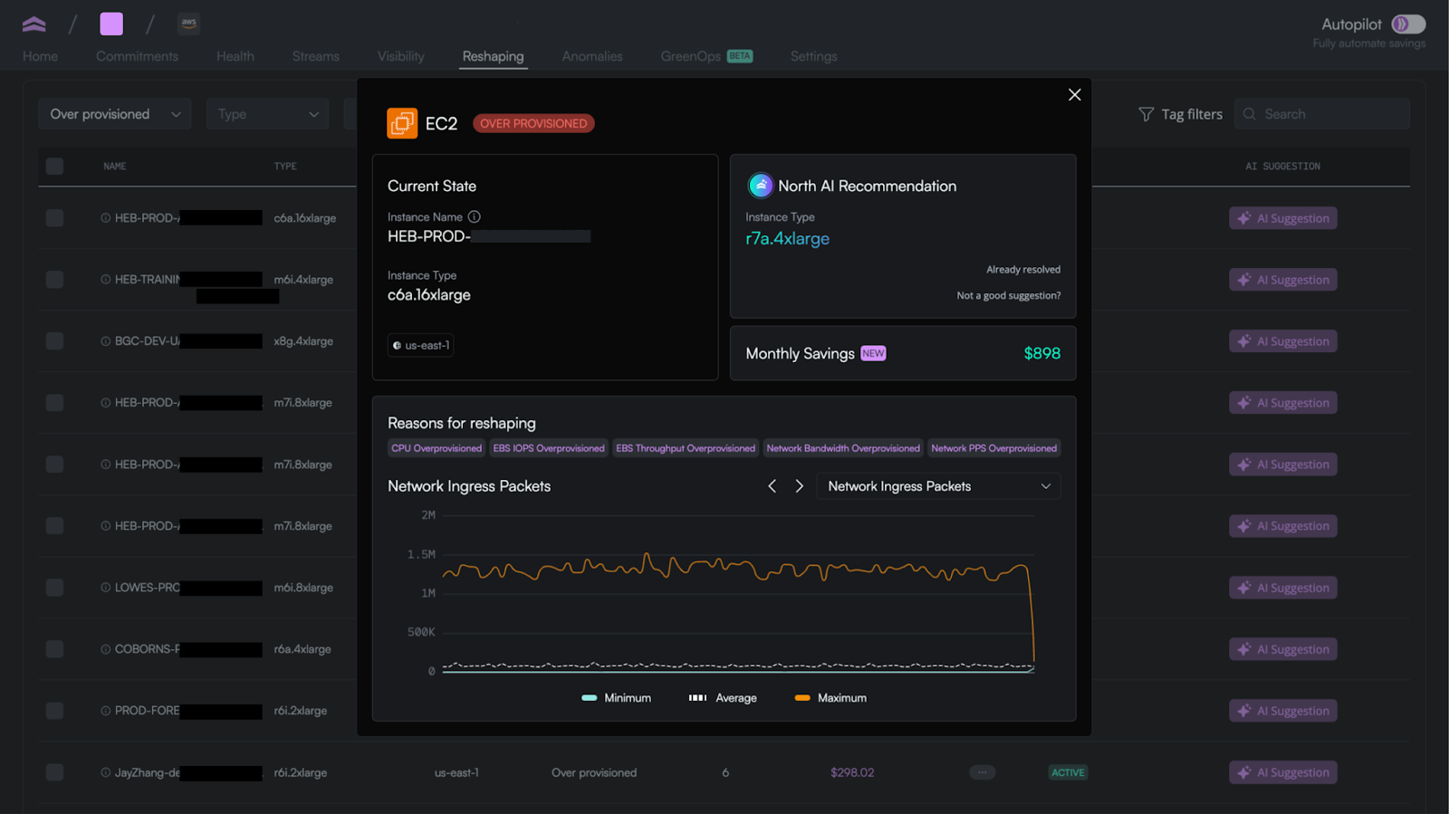
Task: Click the Already resolved link
Action: pyautogui.click(x=1023, y=270)
